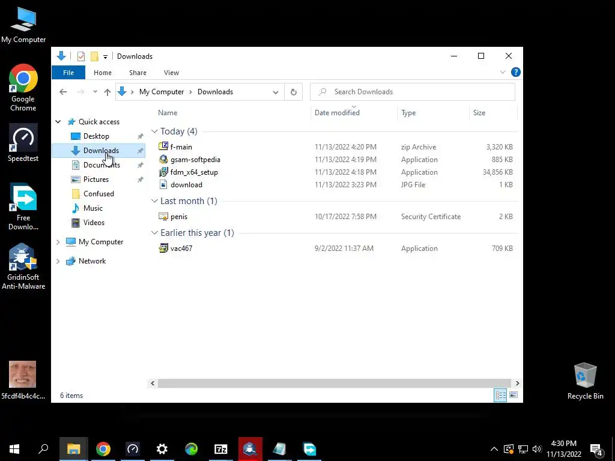The height and width of the screenshot is (461, 615).
Task: Click the Search Downloads field
Action: click(412, 92)
